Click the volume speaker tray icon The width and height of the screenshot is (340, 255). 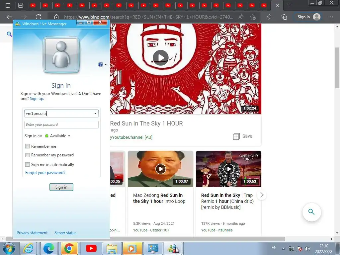click(x=307, y=248)
